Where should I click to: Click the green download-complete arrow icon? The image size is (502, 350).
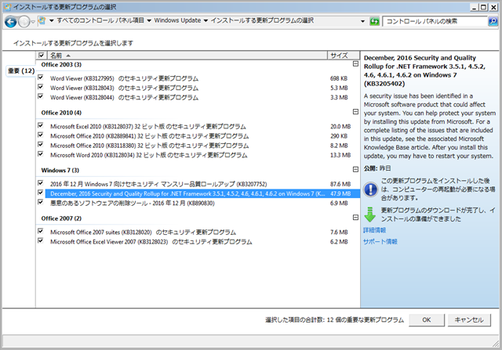pyautogui.click(x=370, y=215)
